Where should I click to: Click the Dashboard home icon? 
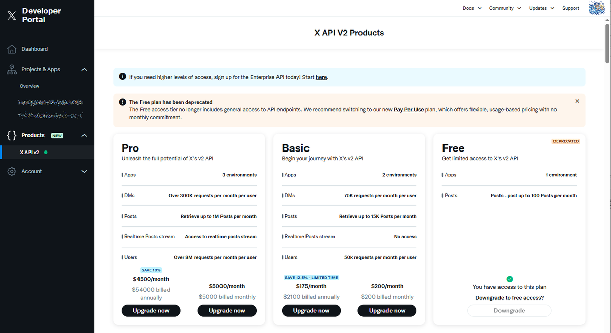point(12,49)
